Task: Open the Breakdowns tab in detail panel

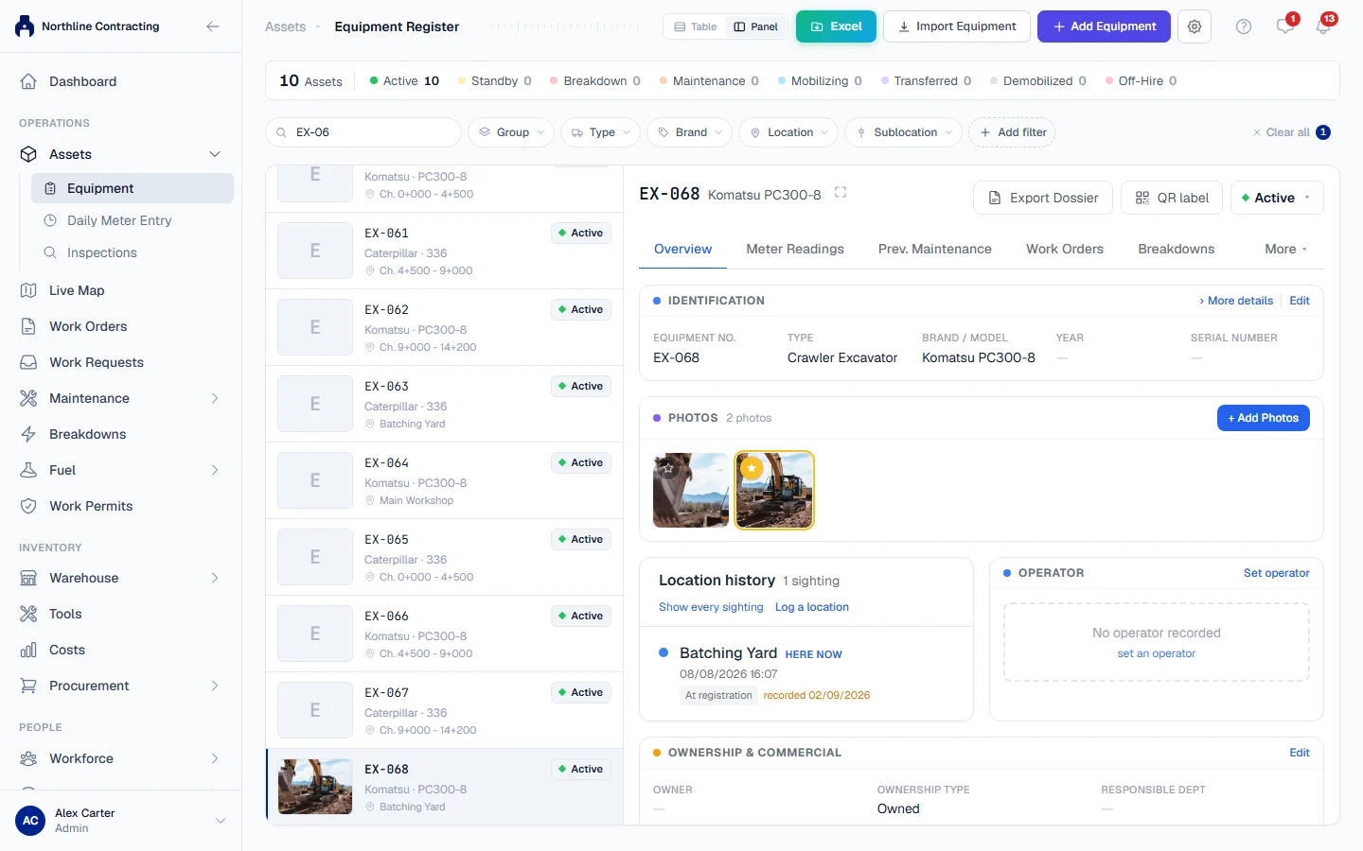Action: [1176, 249]
